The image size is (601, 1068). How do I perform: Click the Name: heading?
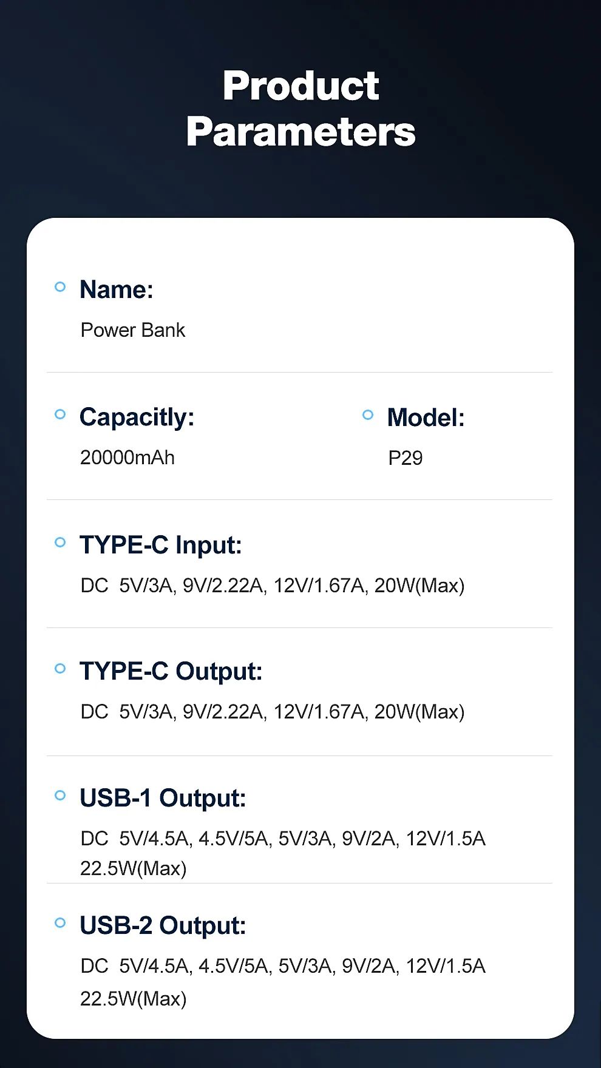coord(117,289)
